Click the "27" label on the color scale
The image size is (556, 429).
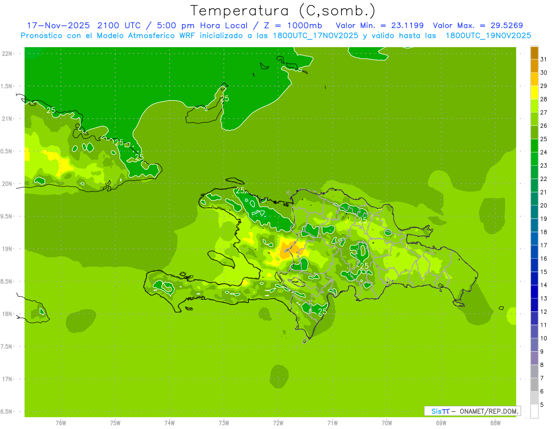pos(544,112)
